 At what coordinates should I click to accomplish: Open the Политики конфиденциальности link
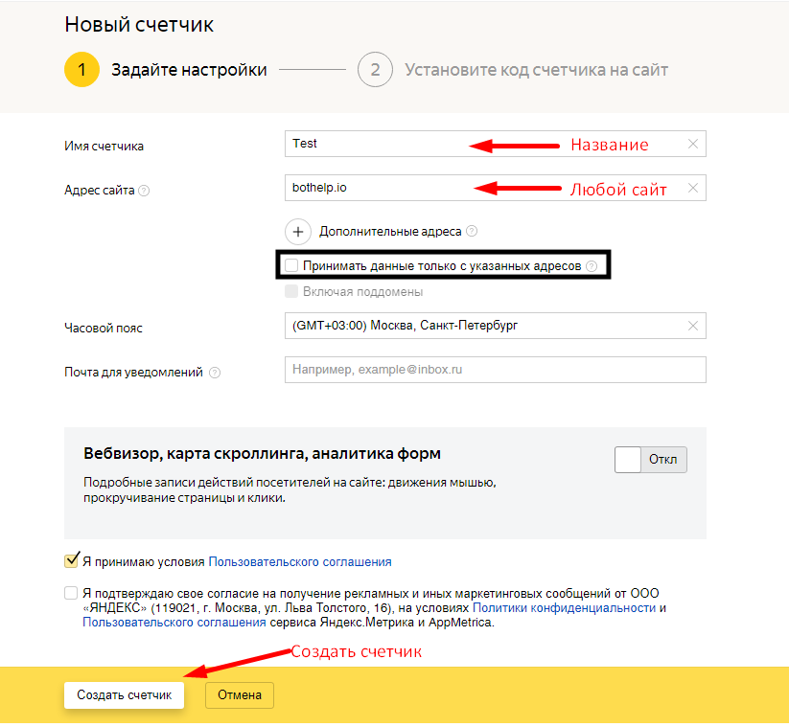[564, 608]
